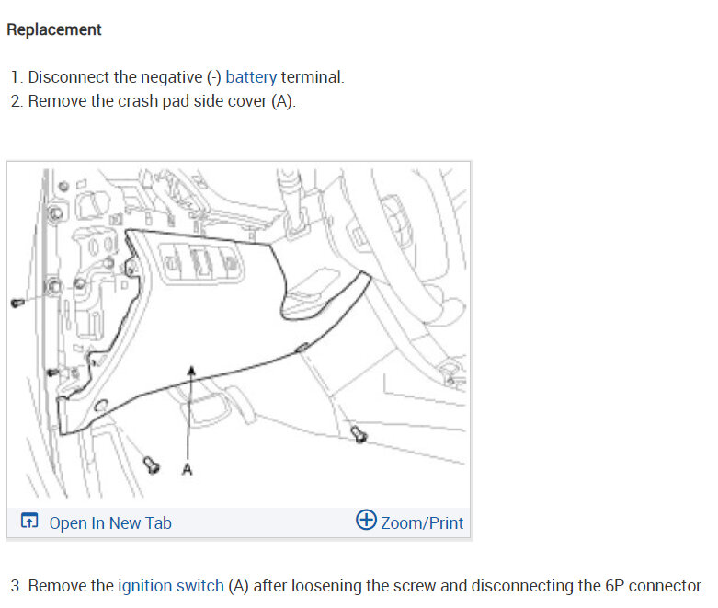Select step 2 'Remove the crash pad side cover' text

147,101
